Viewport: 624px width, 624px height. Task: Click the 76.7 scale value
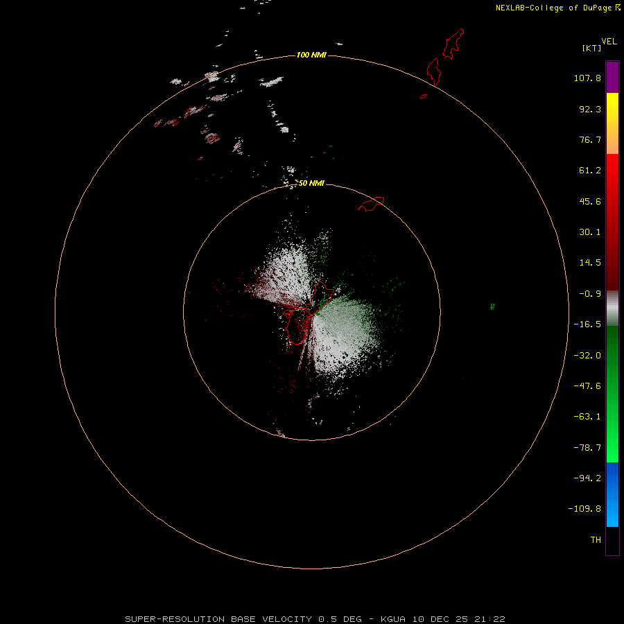tap(590, 139)
